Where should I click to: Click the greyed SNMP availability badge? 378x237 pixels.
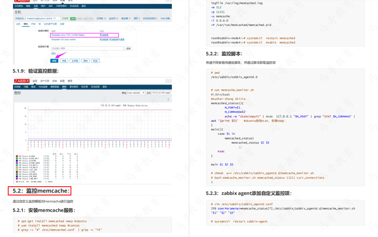click(79, 19)
